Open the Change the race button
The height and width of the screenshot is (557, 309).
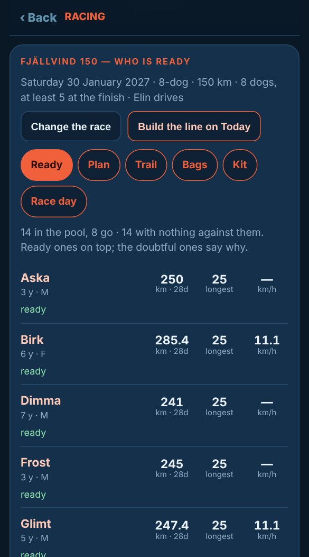tap(71, 126)
